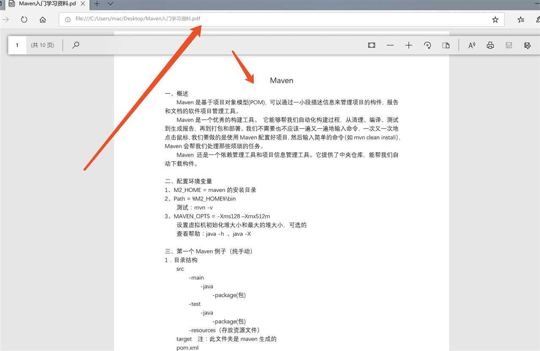Print the PDF document
The width and height of the screenshot is (540, 351).
[490, 45]
